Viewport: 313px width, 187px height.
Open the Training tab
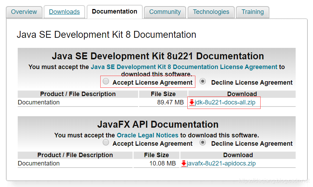coord(253,12)
